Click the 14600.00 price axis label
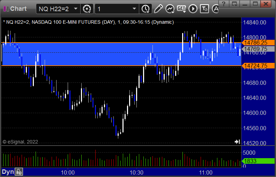276x177 pixels. (254, 113)
